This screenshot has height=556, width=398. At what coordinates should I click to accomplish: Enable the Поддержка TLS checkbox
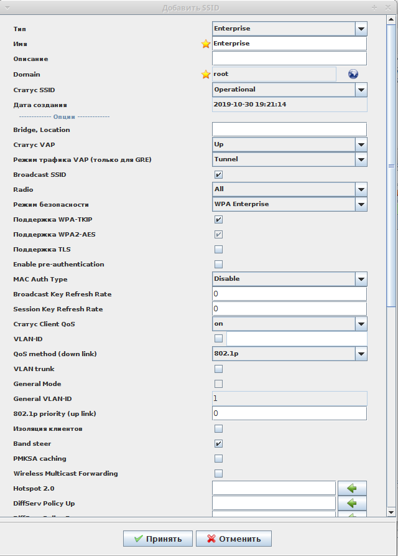click(218, 250)
